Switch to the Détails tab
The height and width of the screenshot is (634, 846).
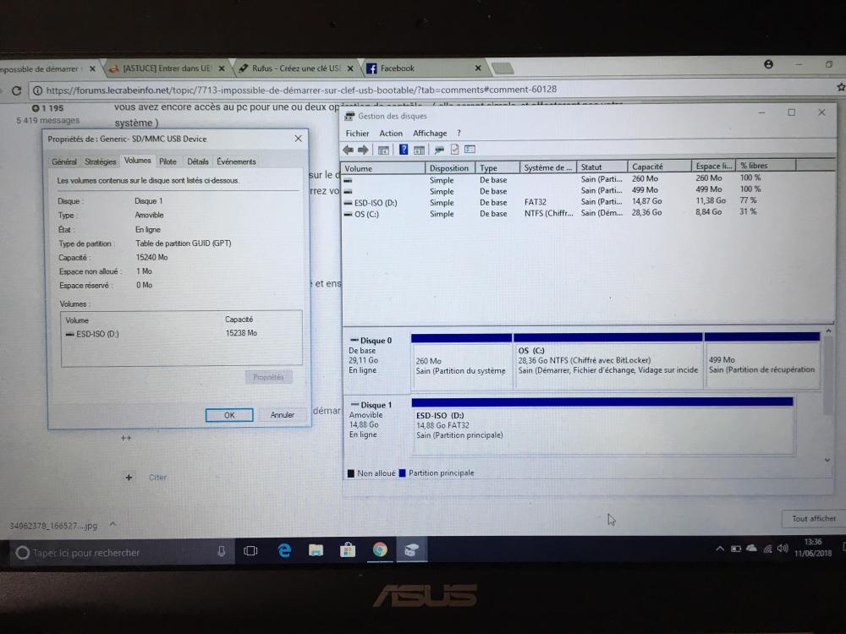coord(197,161)
